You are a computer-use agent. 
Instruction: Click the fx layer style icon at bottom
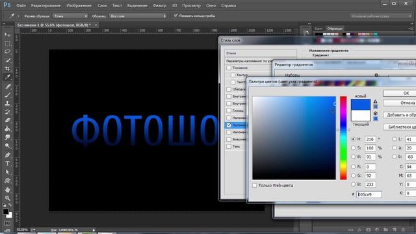[x=359, y=229]
